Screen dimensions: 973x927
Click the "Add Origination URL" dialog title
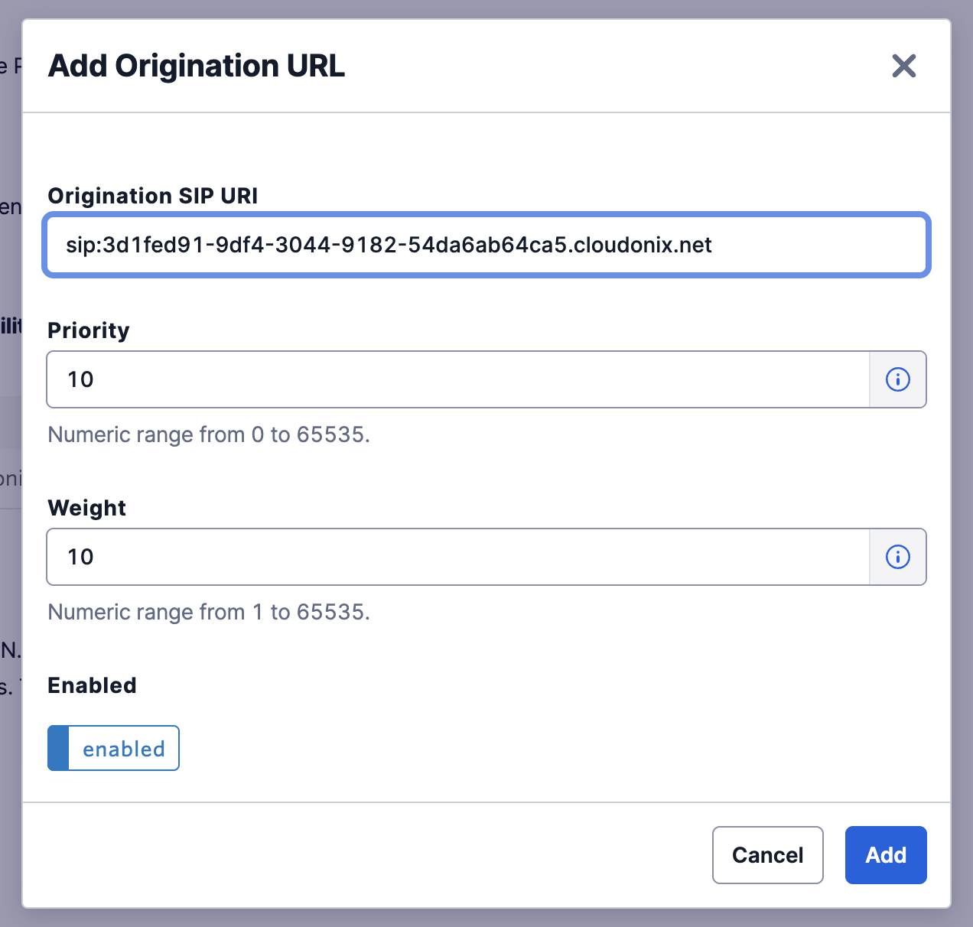(197, 66)
